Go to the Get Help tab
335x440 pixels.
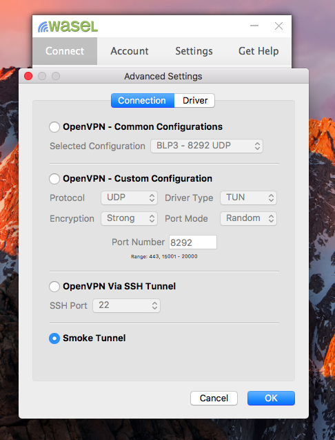(258, 51)
